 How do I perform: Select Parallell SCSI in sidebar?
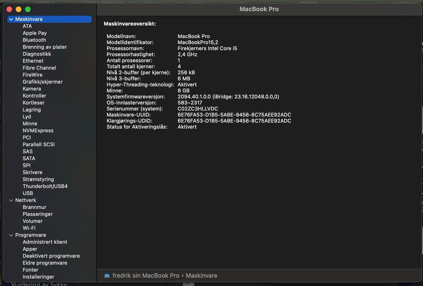click(x=39, y=145)
